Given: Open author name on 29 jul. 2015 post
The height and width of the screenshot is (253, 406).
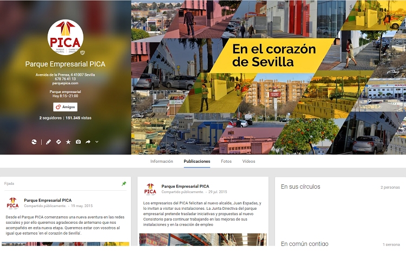Looking at the screenshot, I should (185, 187).
